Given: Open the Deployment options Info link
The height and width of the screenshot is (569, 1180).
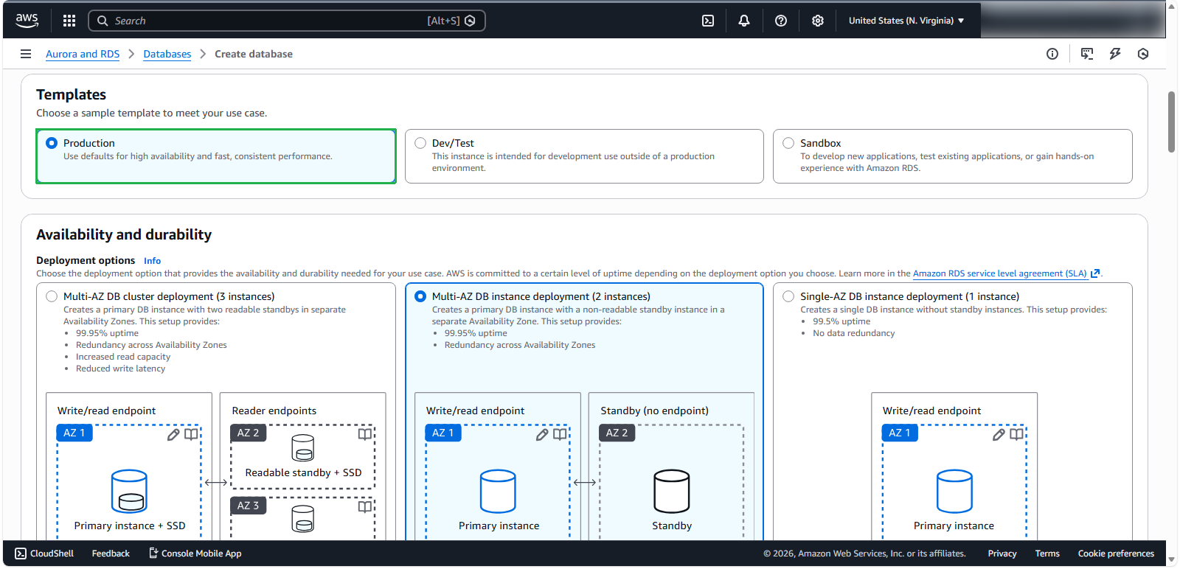Looking at the screenshot, I should pos(152,261).
